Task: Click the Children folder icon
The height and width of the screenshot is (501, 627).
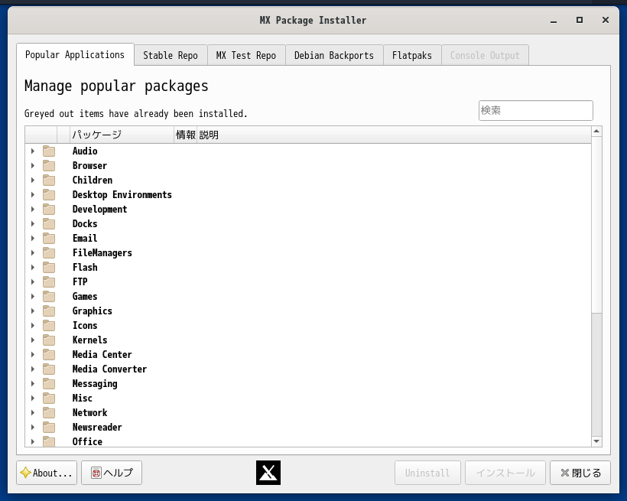Action: [x=49, y=180]
